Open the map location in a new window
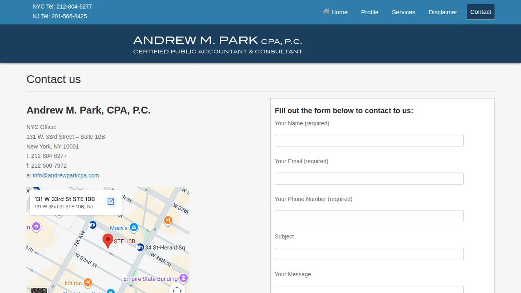The width and height of the screenshot is (521, 293). 111,201
